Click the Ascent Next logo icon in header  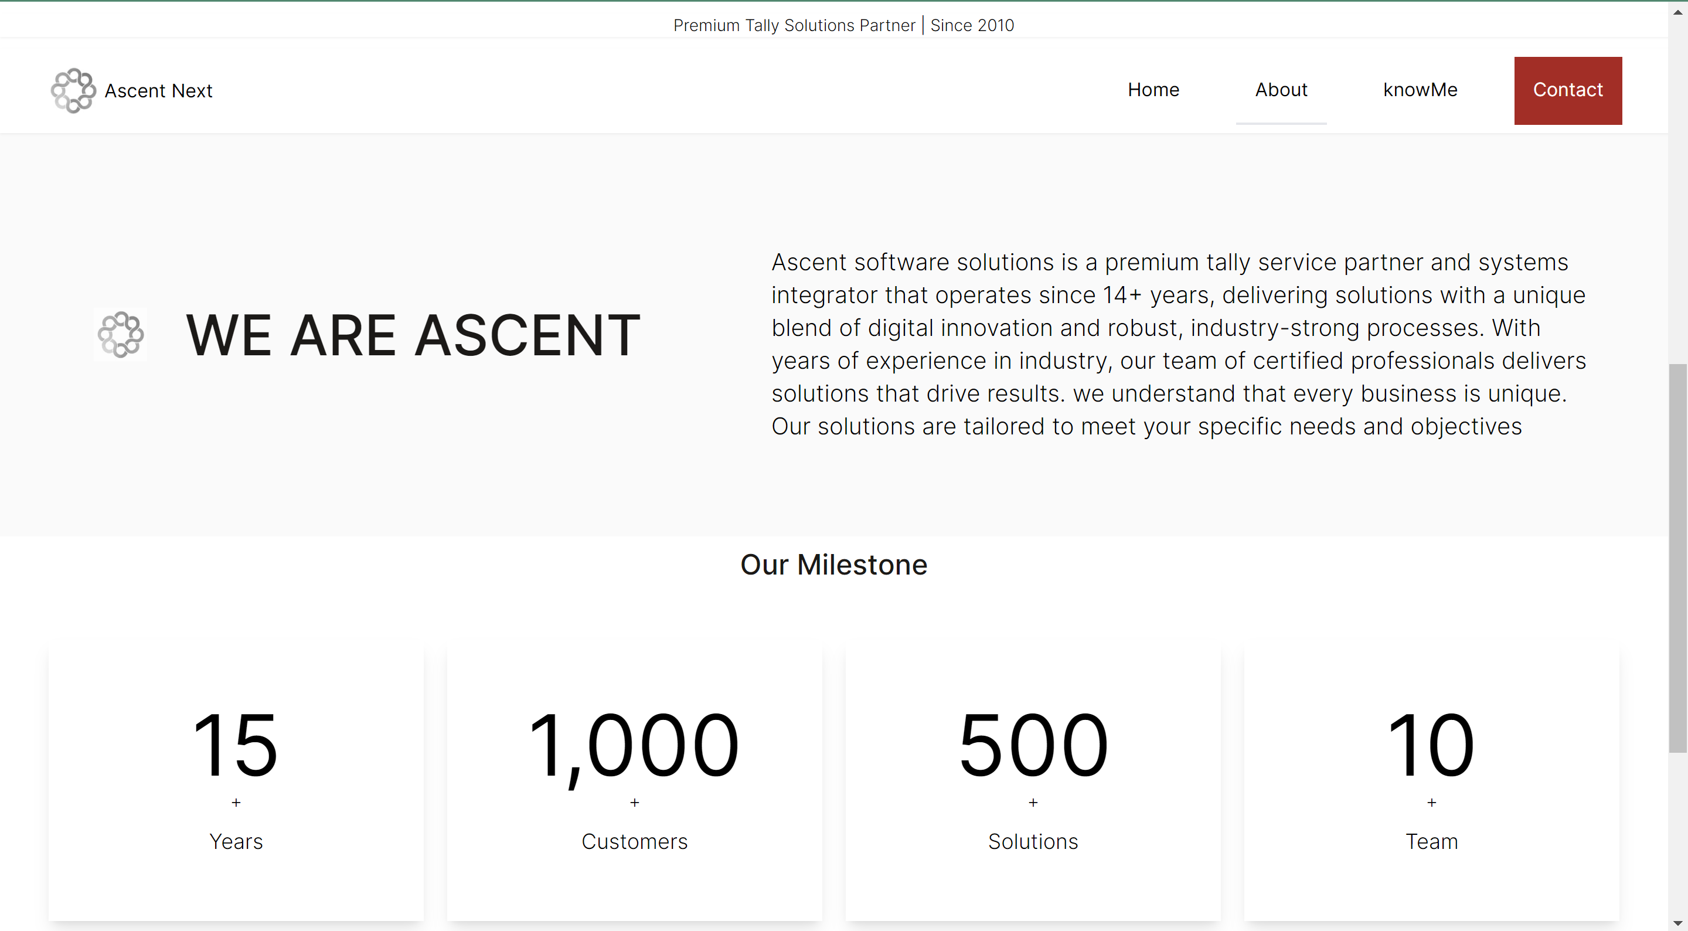click(73, 90)
